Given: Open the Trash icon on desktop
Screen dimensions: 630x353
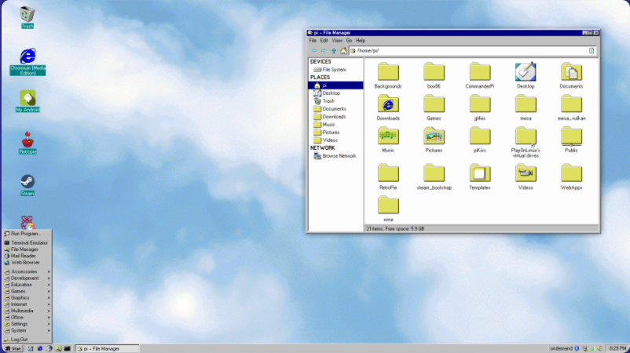Looking at the screenshot, I should tap(27, 14).
